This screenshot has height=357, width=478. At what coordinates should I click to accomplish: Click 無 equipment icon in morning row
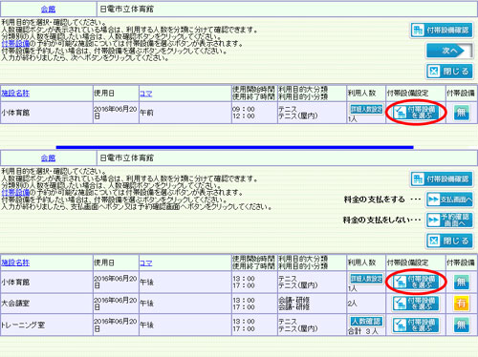(x=461, y=113)
